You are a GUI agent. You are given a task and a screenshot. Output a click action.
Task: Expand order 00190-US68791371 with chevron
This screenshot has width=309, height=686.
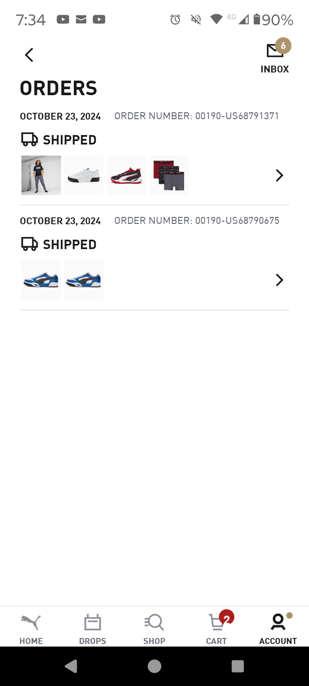coord(279,175)
